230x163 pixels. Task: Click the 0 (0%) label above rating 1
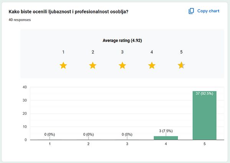point(50,134)
